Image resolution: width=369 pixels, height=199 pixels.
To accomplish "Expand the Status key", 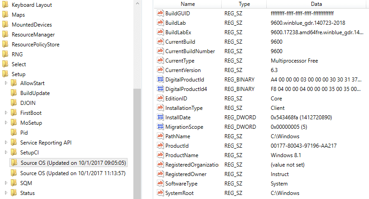I will [6, 193].
